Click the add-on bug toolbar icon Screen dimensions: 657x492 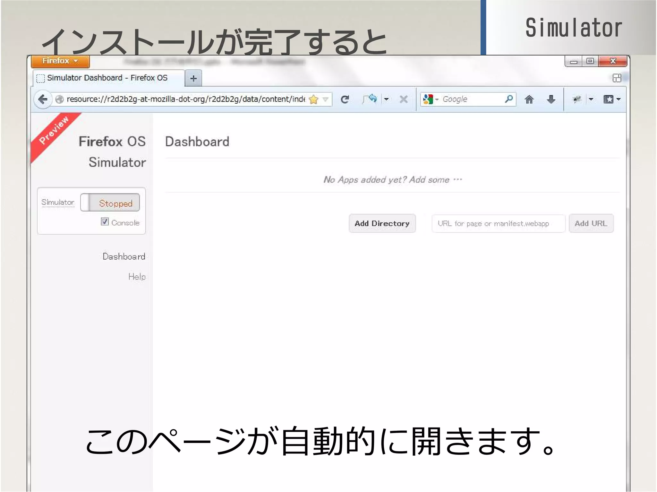point(577,99)
